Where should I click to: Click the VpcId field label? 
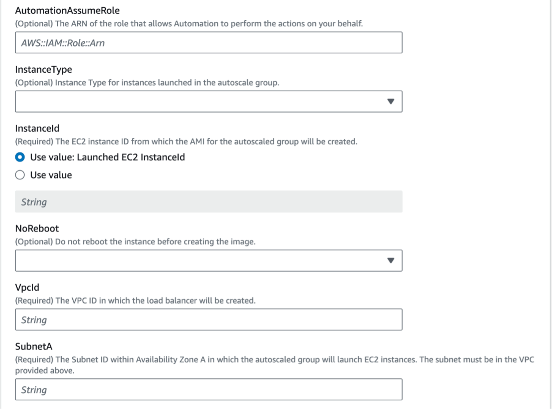[27, 288]
